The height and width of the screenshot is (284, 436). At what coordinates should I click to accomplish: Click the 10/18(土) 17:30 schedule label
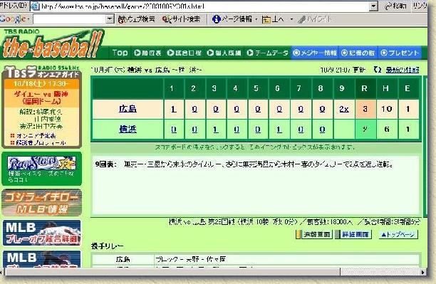click(41, 84)
